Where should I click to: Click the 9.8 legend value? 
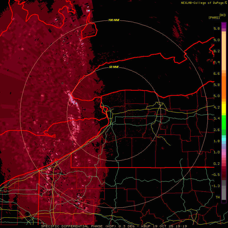pyautogui.click(x=217, y=28)
